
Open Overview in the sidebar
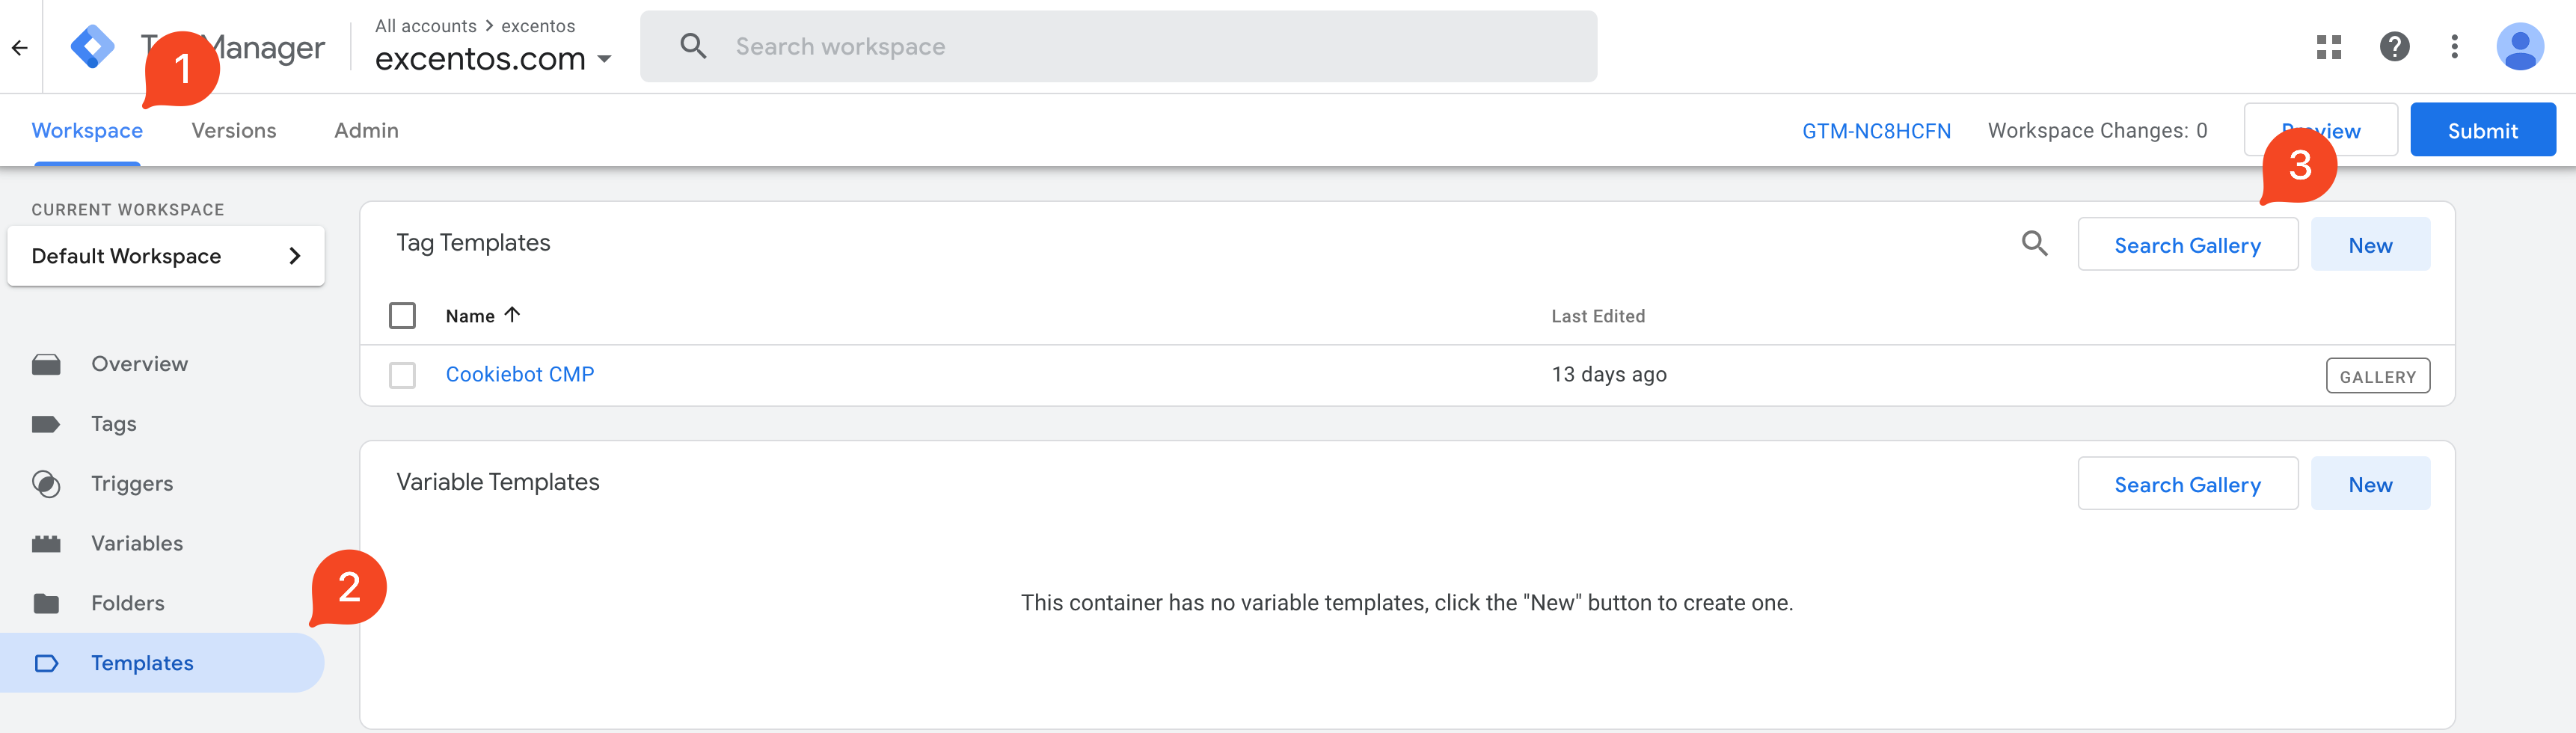162,364
